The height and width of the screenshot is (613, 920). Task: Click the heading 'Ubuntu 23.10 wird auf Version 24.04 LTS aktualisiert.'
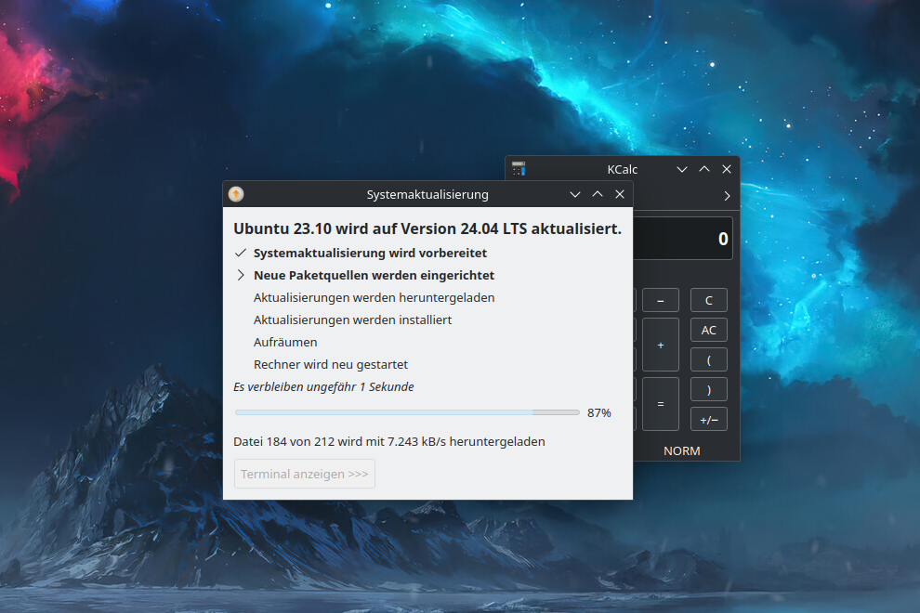pos(427,228)
